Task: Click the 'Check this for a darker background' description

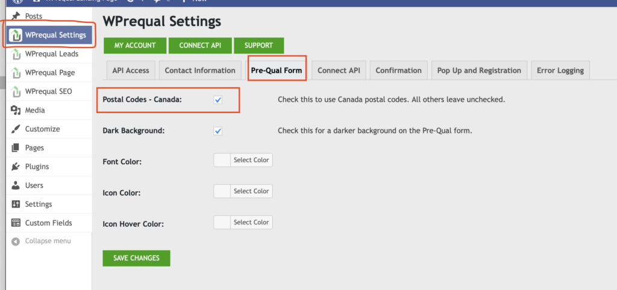Action: click(x=375, y=131)
